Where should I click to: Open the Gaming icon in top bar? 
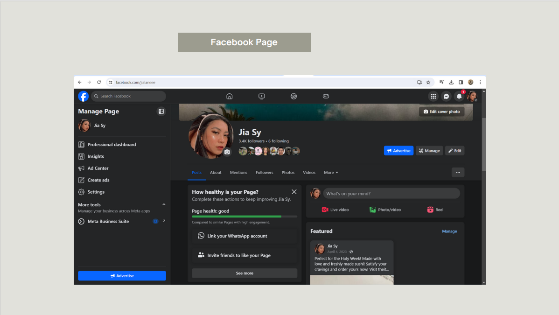click(x=326, y=96)
